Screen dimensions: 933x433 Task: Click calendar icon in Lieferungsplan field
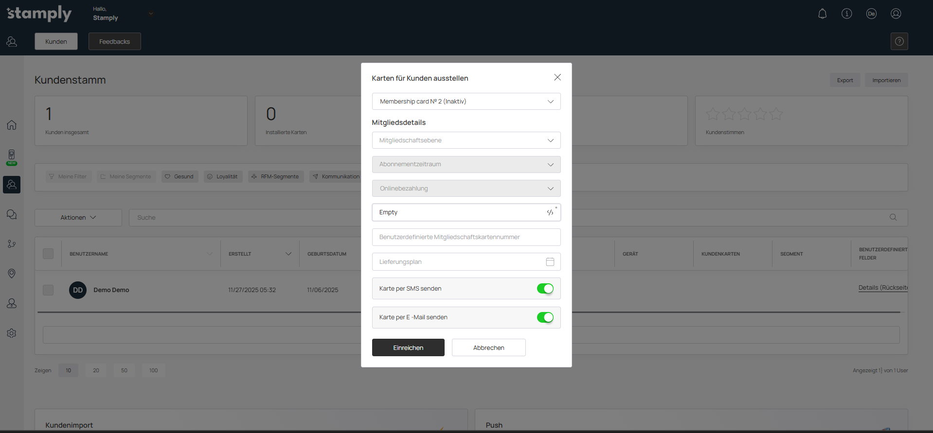(x=550, y=262)
